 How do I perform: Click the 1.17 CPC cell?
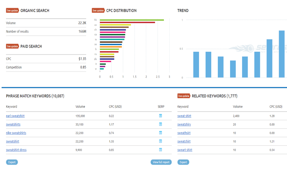click(111, 125)
